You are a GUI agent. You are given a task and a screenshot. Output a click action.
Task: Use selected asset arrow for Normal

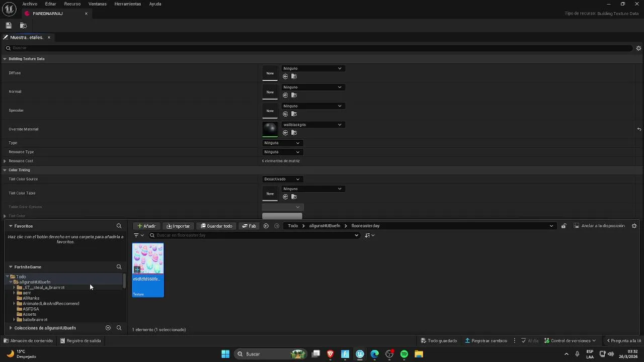(x=285, y=95)
